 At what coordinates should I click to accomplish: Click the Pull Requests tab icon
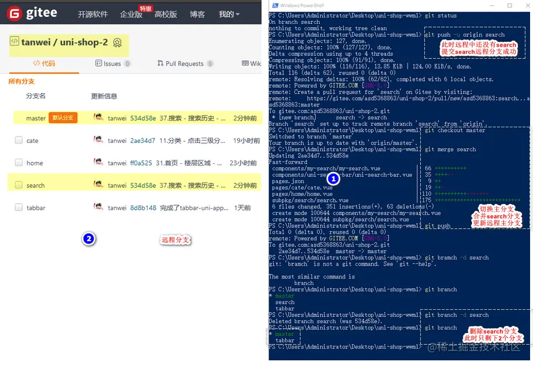(160, 63)
